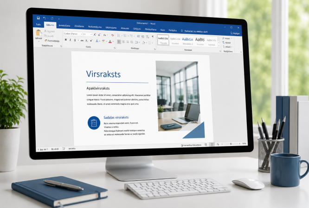
Task: Click proofing icon in status bar
Action: (64, 149)
